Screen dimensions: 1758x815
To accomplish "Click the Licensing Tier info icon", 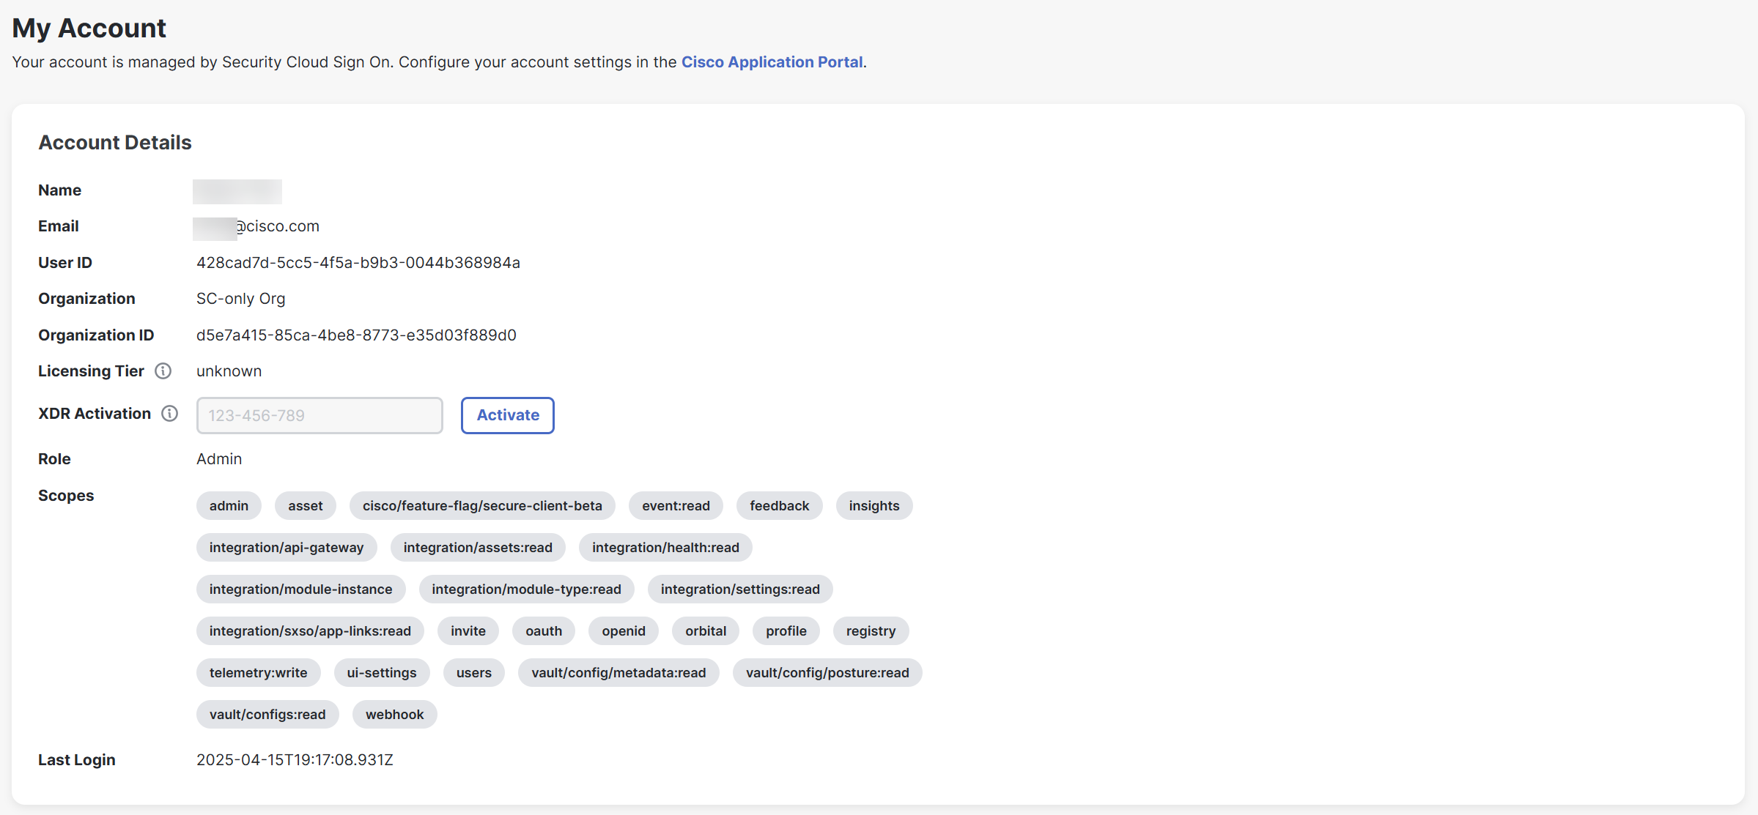I will point(163,371).
